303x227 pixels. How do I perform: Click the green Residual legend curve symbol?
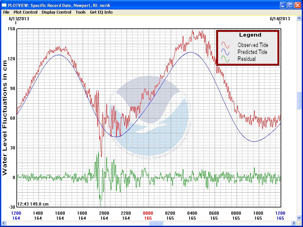pyautogui.click(x=225, y=59)
